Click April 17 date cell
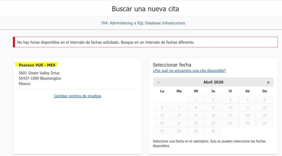Viewport: 282px width, 156px height. click(x=230, y=115)
